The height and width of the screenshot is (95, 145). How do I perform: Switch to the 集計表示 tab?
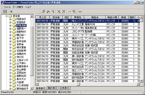53,88
